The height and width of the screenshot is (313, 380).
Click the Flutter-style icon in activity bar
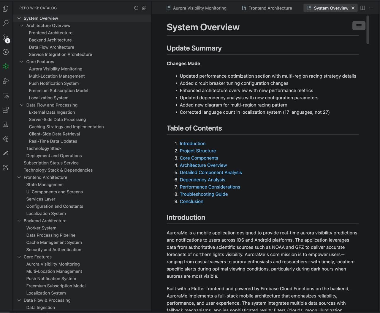(6, 139)
